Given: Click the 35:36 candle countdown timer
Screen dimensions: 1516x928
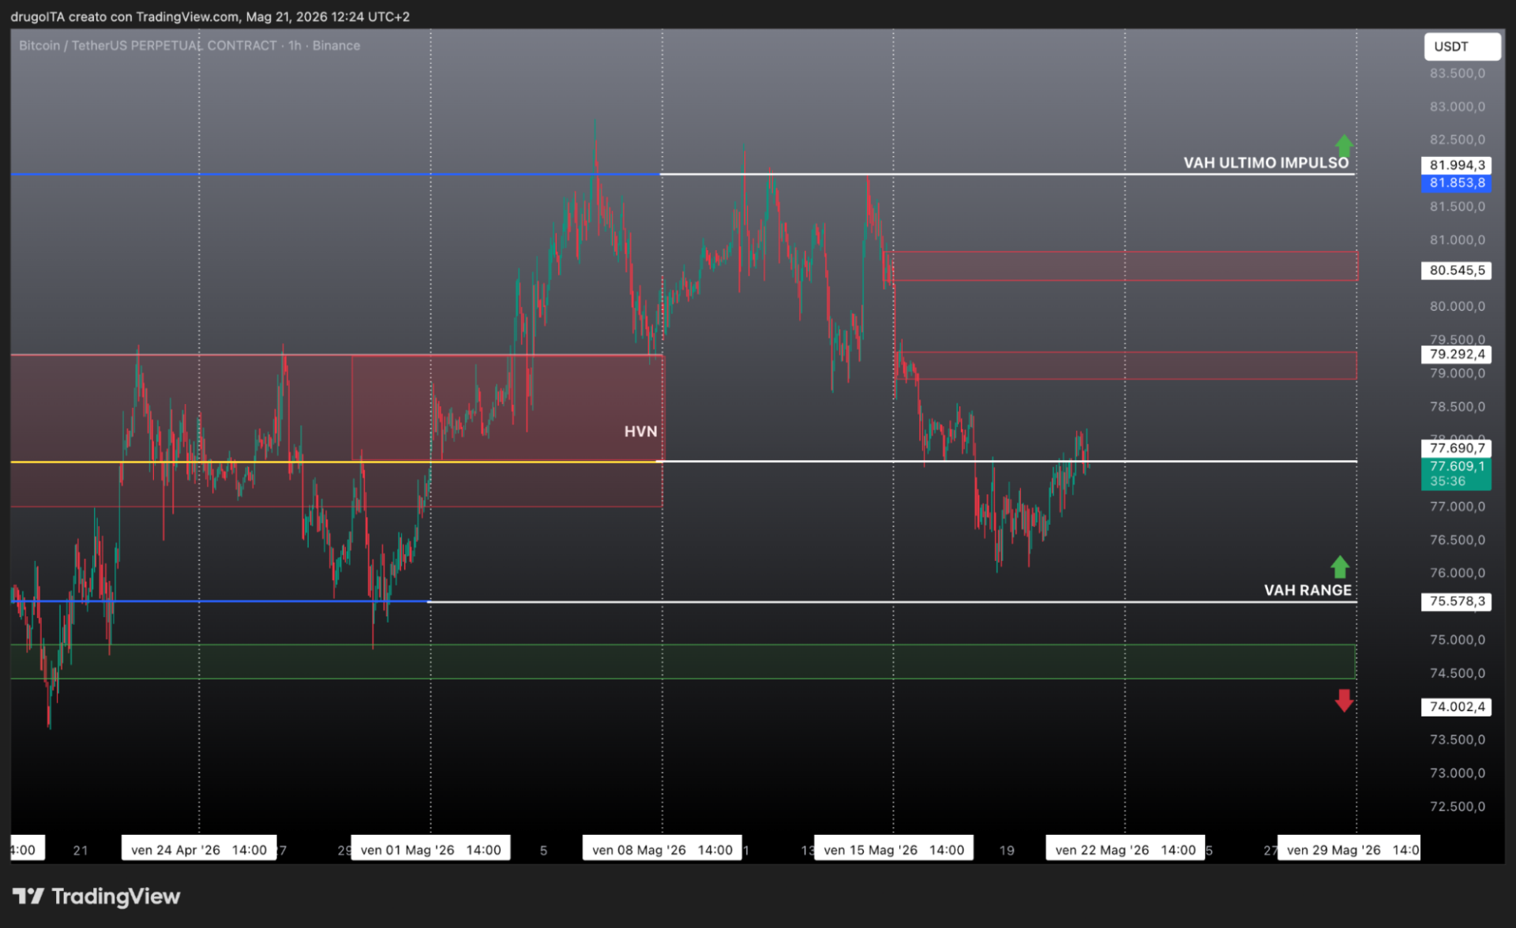Looking at the screenshot, I should click(x=1447, y=481).
